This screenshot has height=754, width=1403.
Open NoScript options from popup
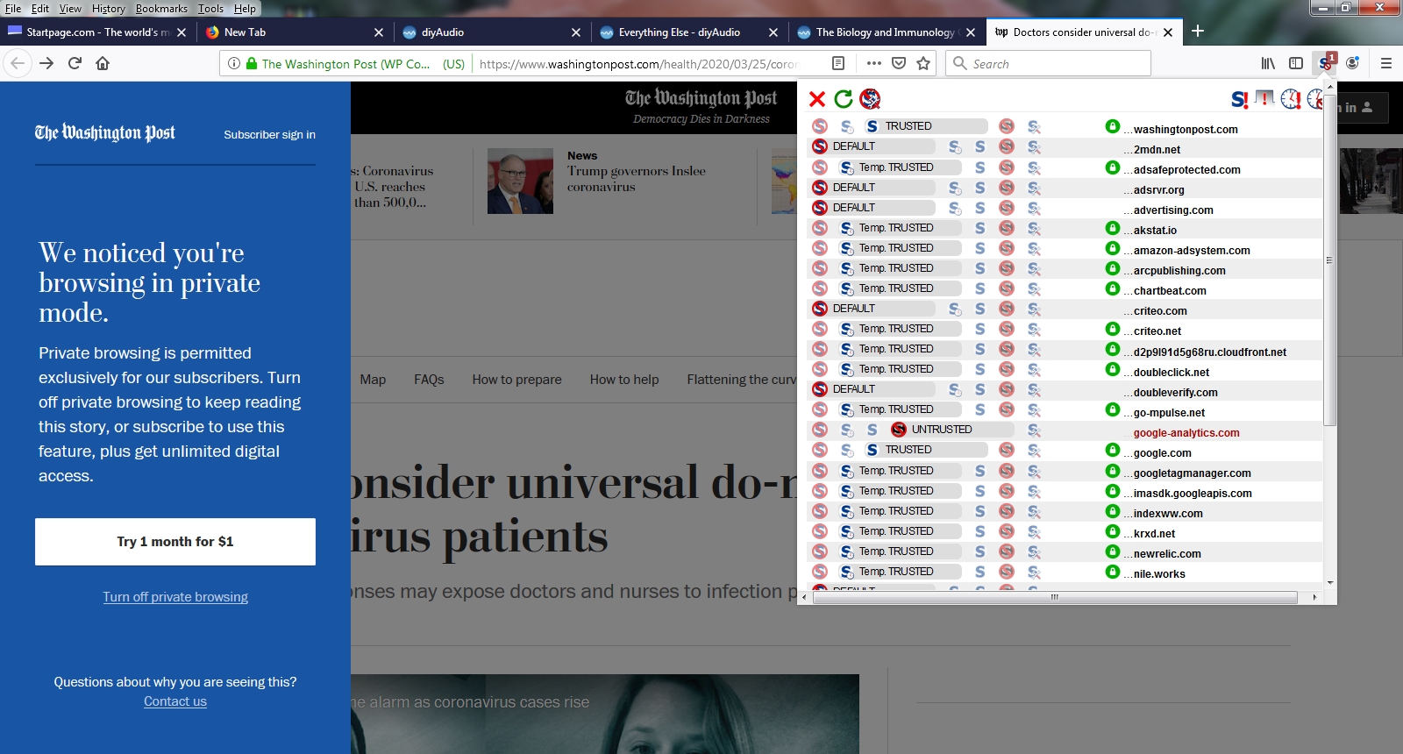[x=870, y=99]
